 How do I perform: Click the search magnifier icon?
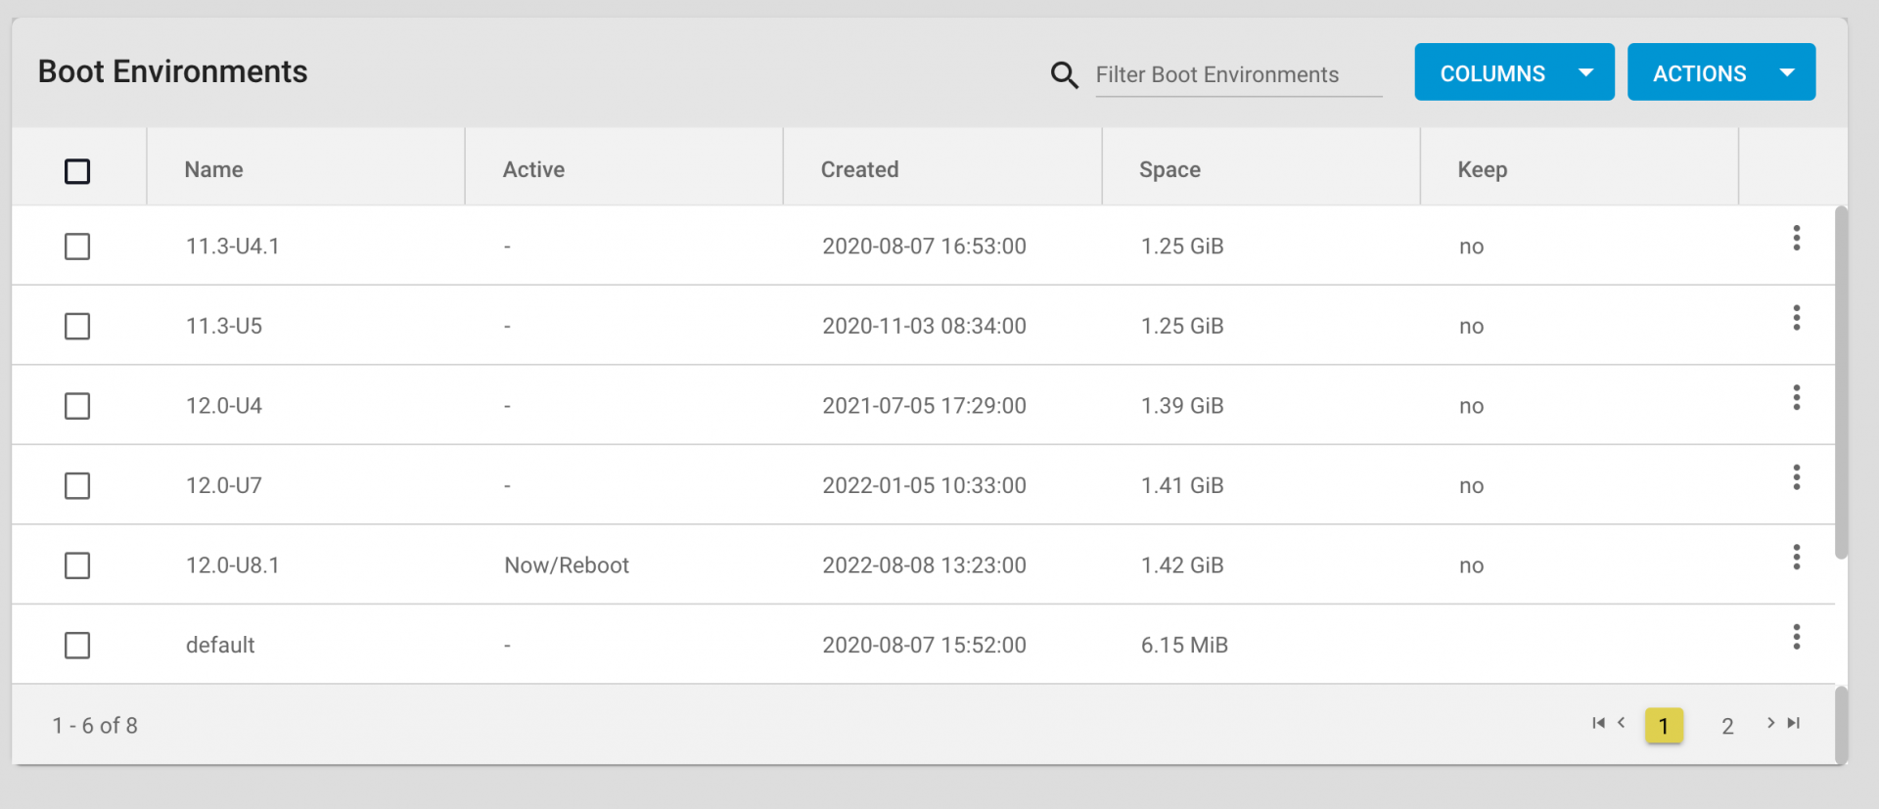coord(1064,75)
